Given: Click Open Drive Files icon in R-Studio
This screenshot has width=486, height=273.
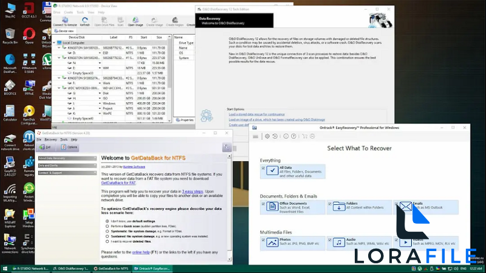Looking at the screenshot, I should [x=104, y=20].
